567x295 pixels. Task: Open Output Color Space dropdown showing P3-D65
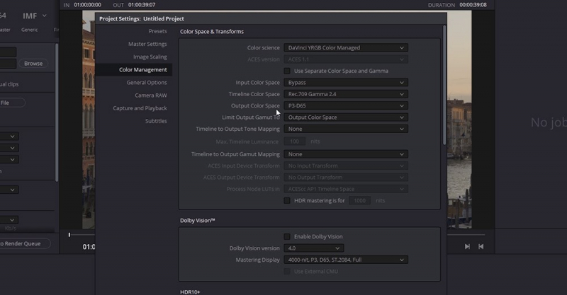pyautogui.click(x=345, y=105)
